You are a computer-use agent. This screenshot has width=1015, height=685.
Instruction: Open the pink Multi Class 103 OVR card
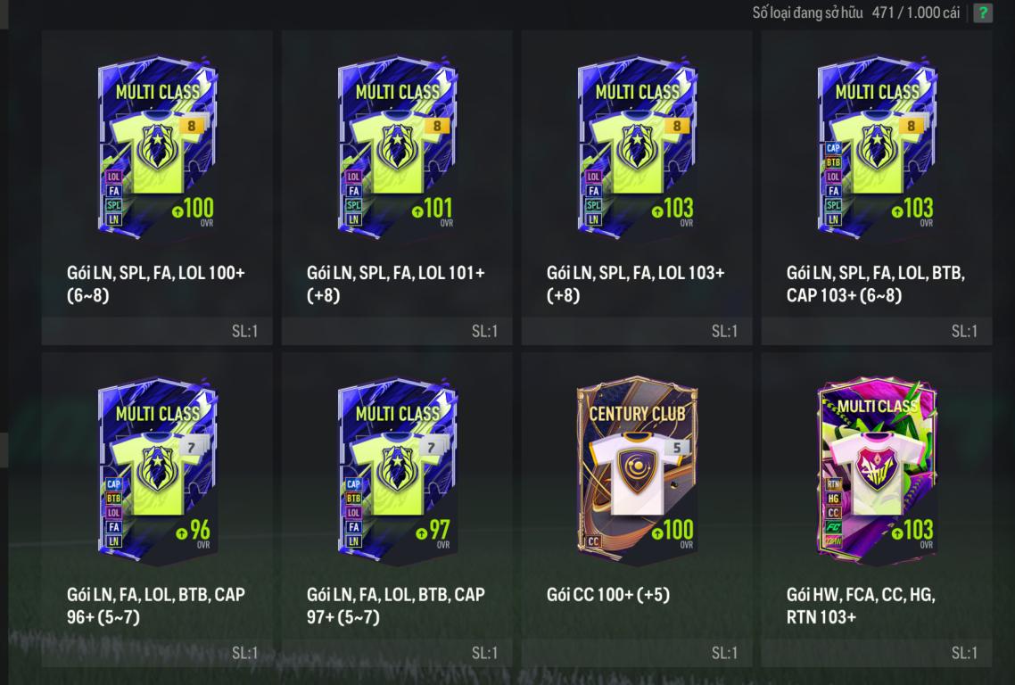(x=877, y=470)
